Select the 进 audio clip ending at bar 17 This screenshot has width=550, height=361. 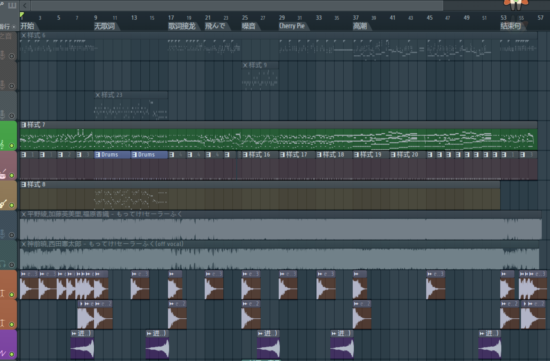click(157, 344)
